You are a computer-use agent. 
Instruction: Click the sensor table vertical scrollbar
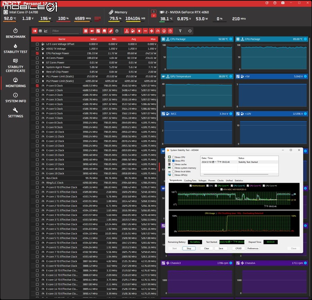click(x=157, y=110)
